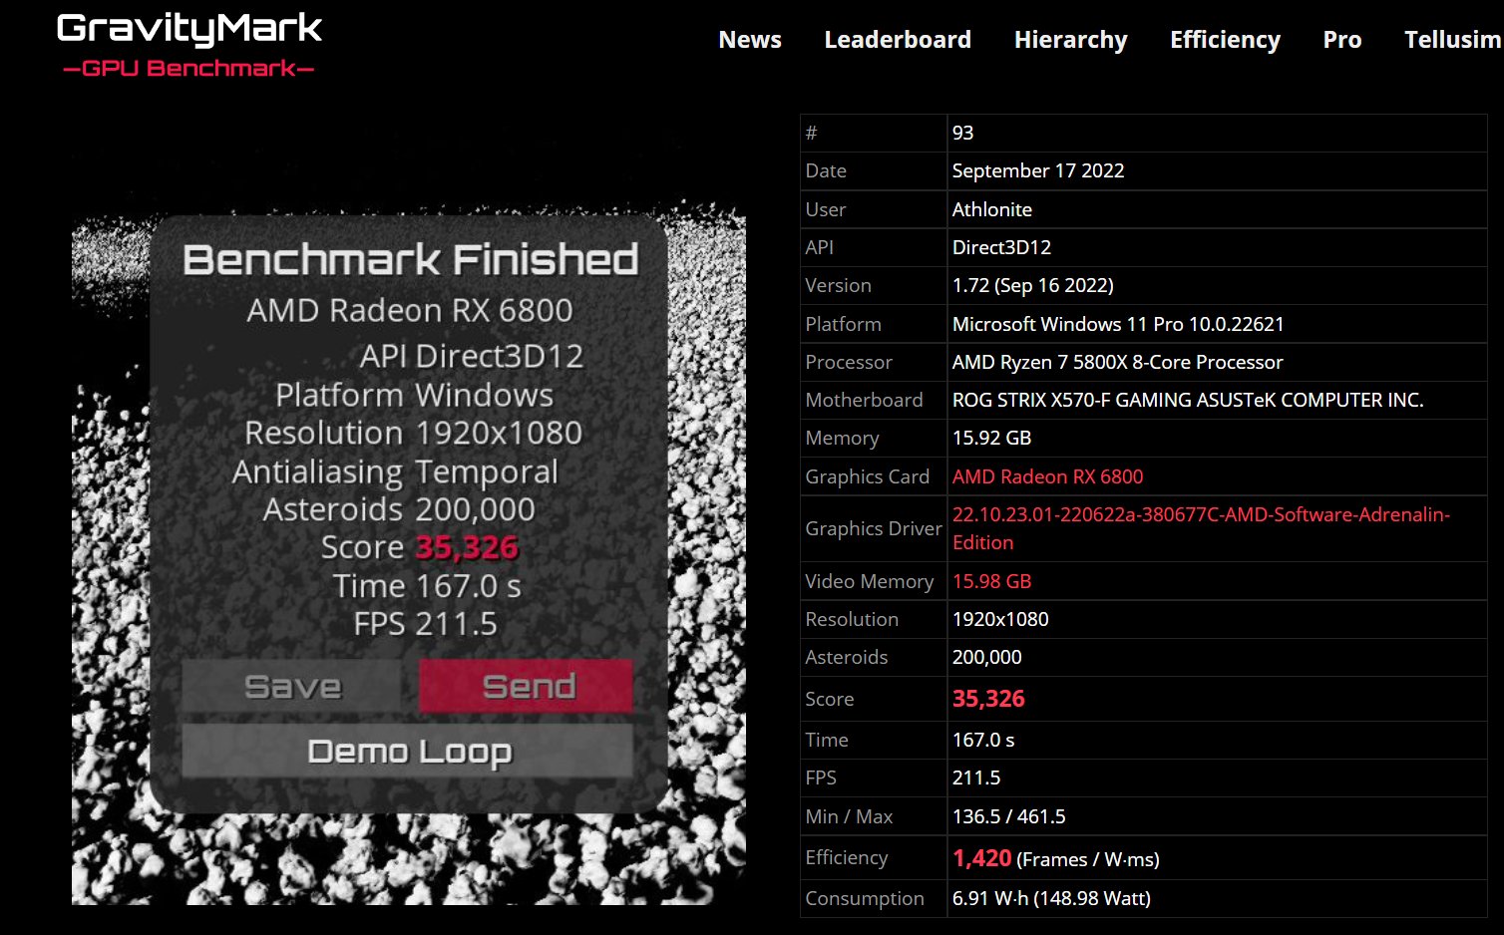Select AMD Ryzen 7 5800X processor text

coord(1117,362)
